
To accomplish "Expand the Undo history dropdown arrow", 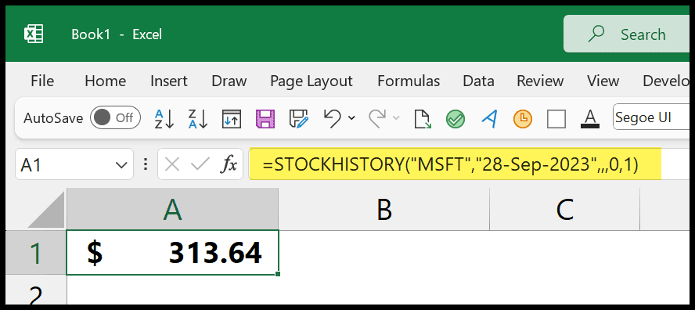I will 351,118.
